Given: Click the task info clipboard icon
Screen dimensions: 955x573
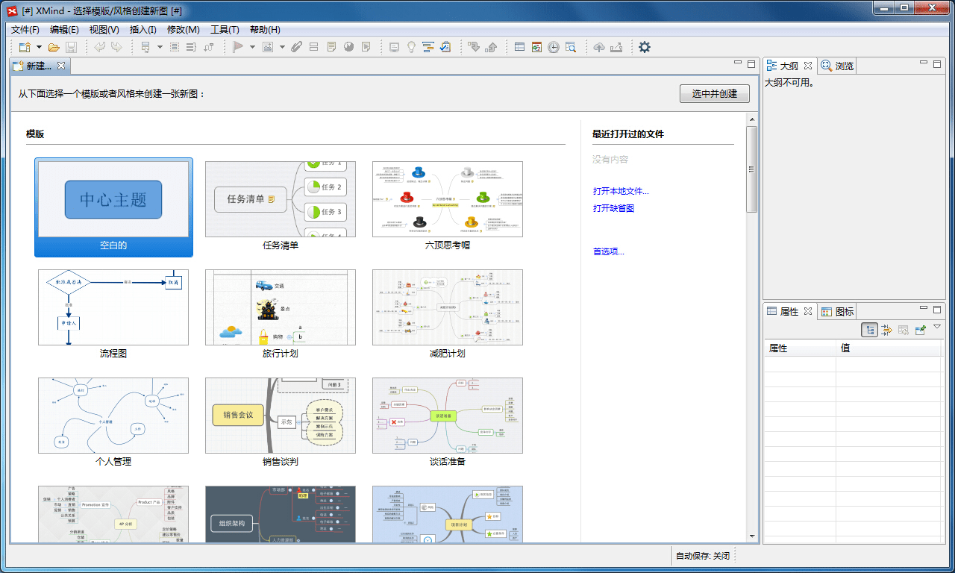Looking at the screenshot, I should click(x=445, y=47).
